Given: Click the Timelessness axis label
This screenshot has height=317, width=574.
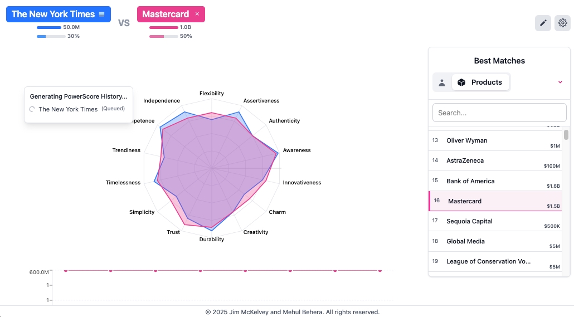Looking at the screenshot, I should [x=123, y=183].
